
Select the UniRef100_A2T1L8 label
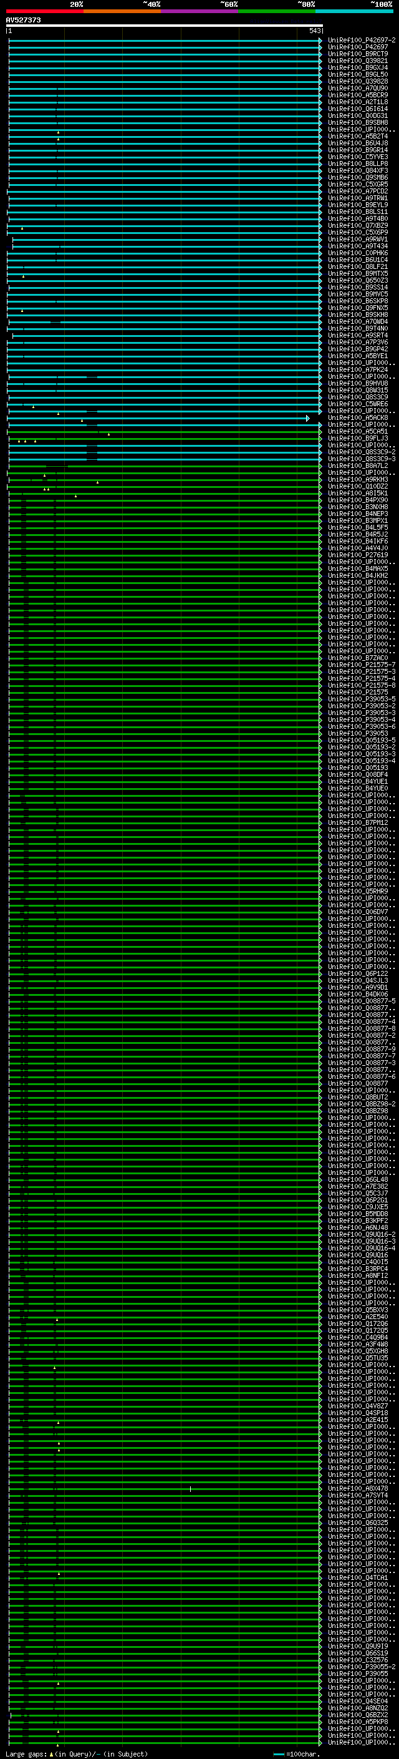358,102
